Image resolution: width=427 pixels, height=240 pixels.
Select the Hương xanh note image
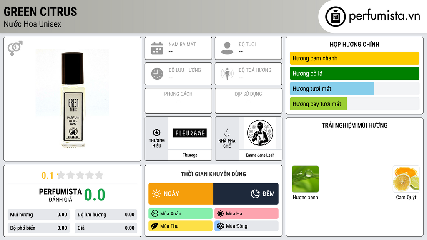tap(305, 179)
